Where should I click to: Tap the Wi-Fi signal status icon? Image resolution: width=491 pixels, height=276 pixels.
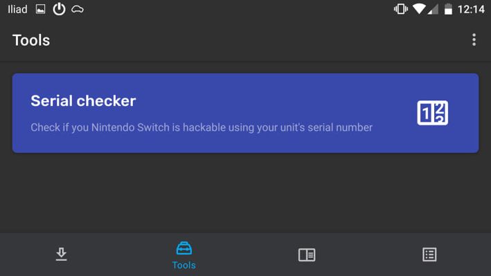coord(419,9)
